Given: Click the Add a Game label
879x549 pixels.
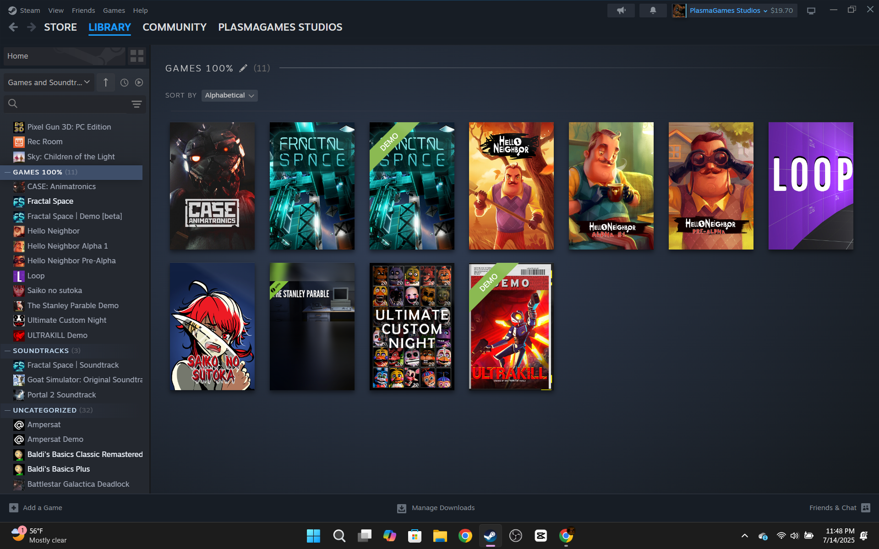Looking at the screenshot, I should (43, 508).
